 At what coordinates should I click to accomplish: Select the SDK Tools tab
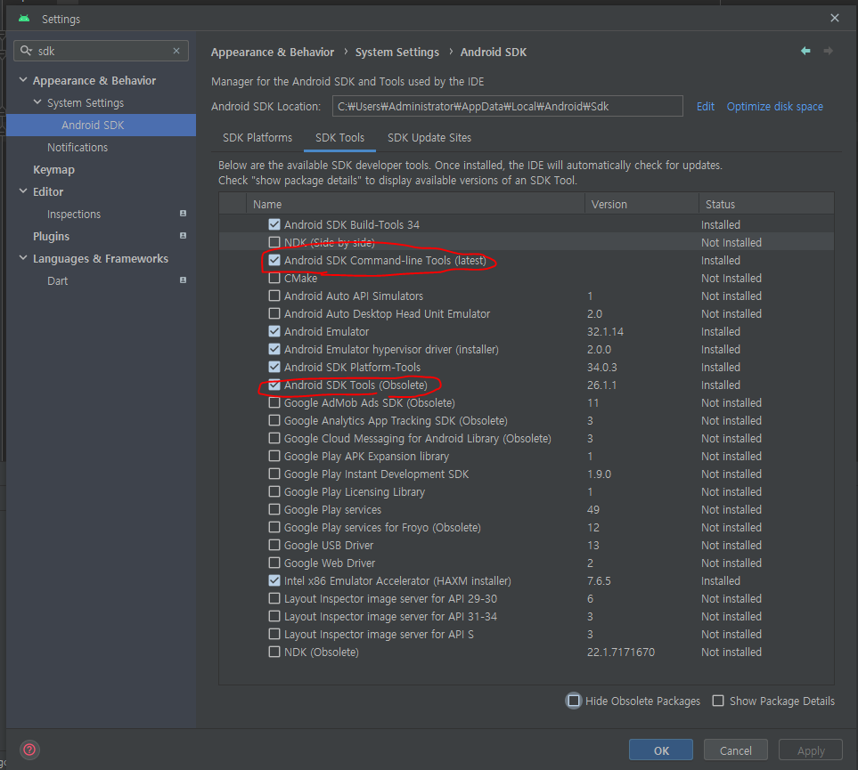click(x=339, y=138)
